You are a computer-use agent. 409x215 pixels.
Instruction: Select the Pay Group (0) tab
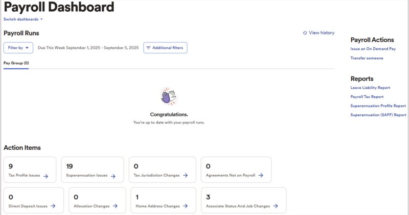(x=16, y=63)
